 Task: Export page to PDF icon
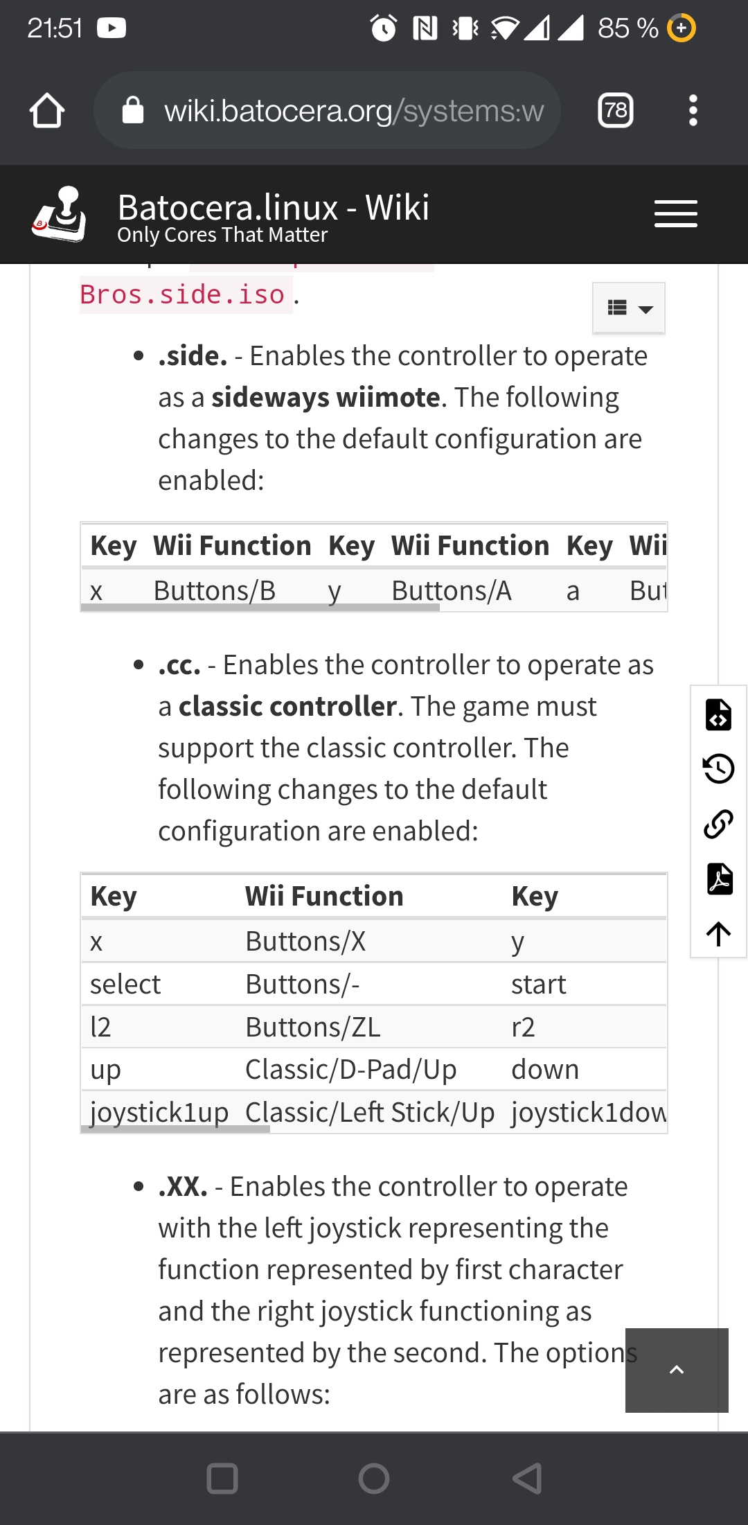[x=719, y=879]
